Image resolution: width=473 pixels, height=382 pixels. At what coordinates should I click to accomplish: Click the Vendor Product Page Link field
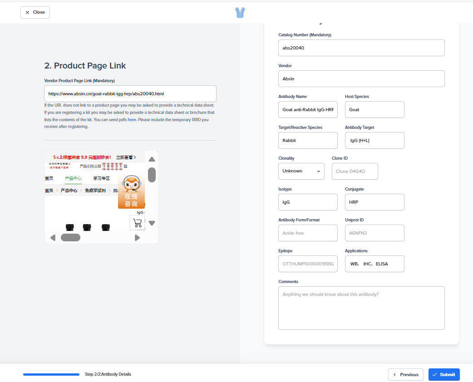(x=130, y=94)
